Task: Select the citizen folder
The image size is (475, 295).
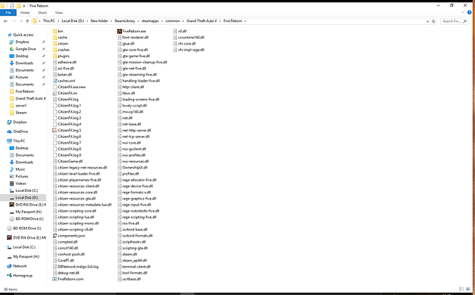Action: [x=61, y=43]
